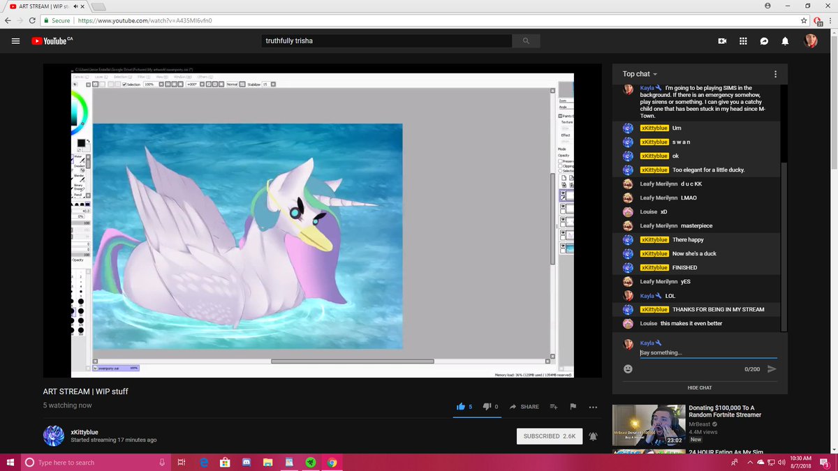Click Louise's message 'this makes it even better'
Image resolution: width=838 pixels, height=471 pixels.
pos(691,323)
